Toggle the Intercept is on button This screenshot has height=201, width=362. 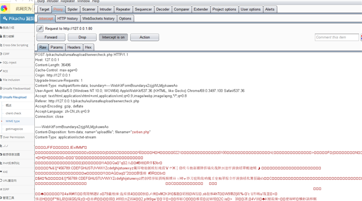pyautogui.click(x=113, y=37)
